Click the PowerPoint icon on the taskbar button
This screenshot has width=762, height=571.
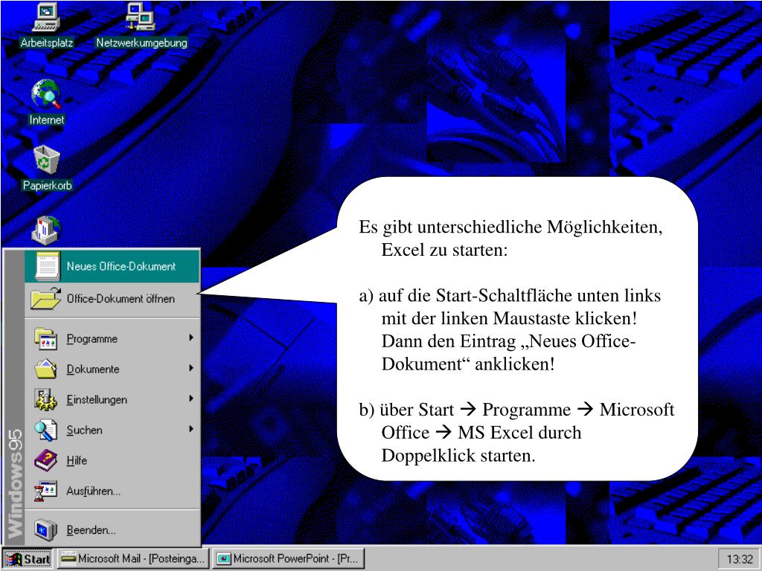(x=223, y=559)
